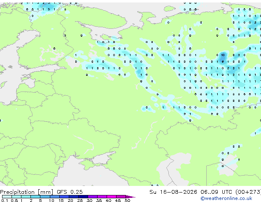Click the '45' legend scale value
Image resolution: width=261 pixels, height=202 pixels.
click(118, 200)
